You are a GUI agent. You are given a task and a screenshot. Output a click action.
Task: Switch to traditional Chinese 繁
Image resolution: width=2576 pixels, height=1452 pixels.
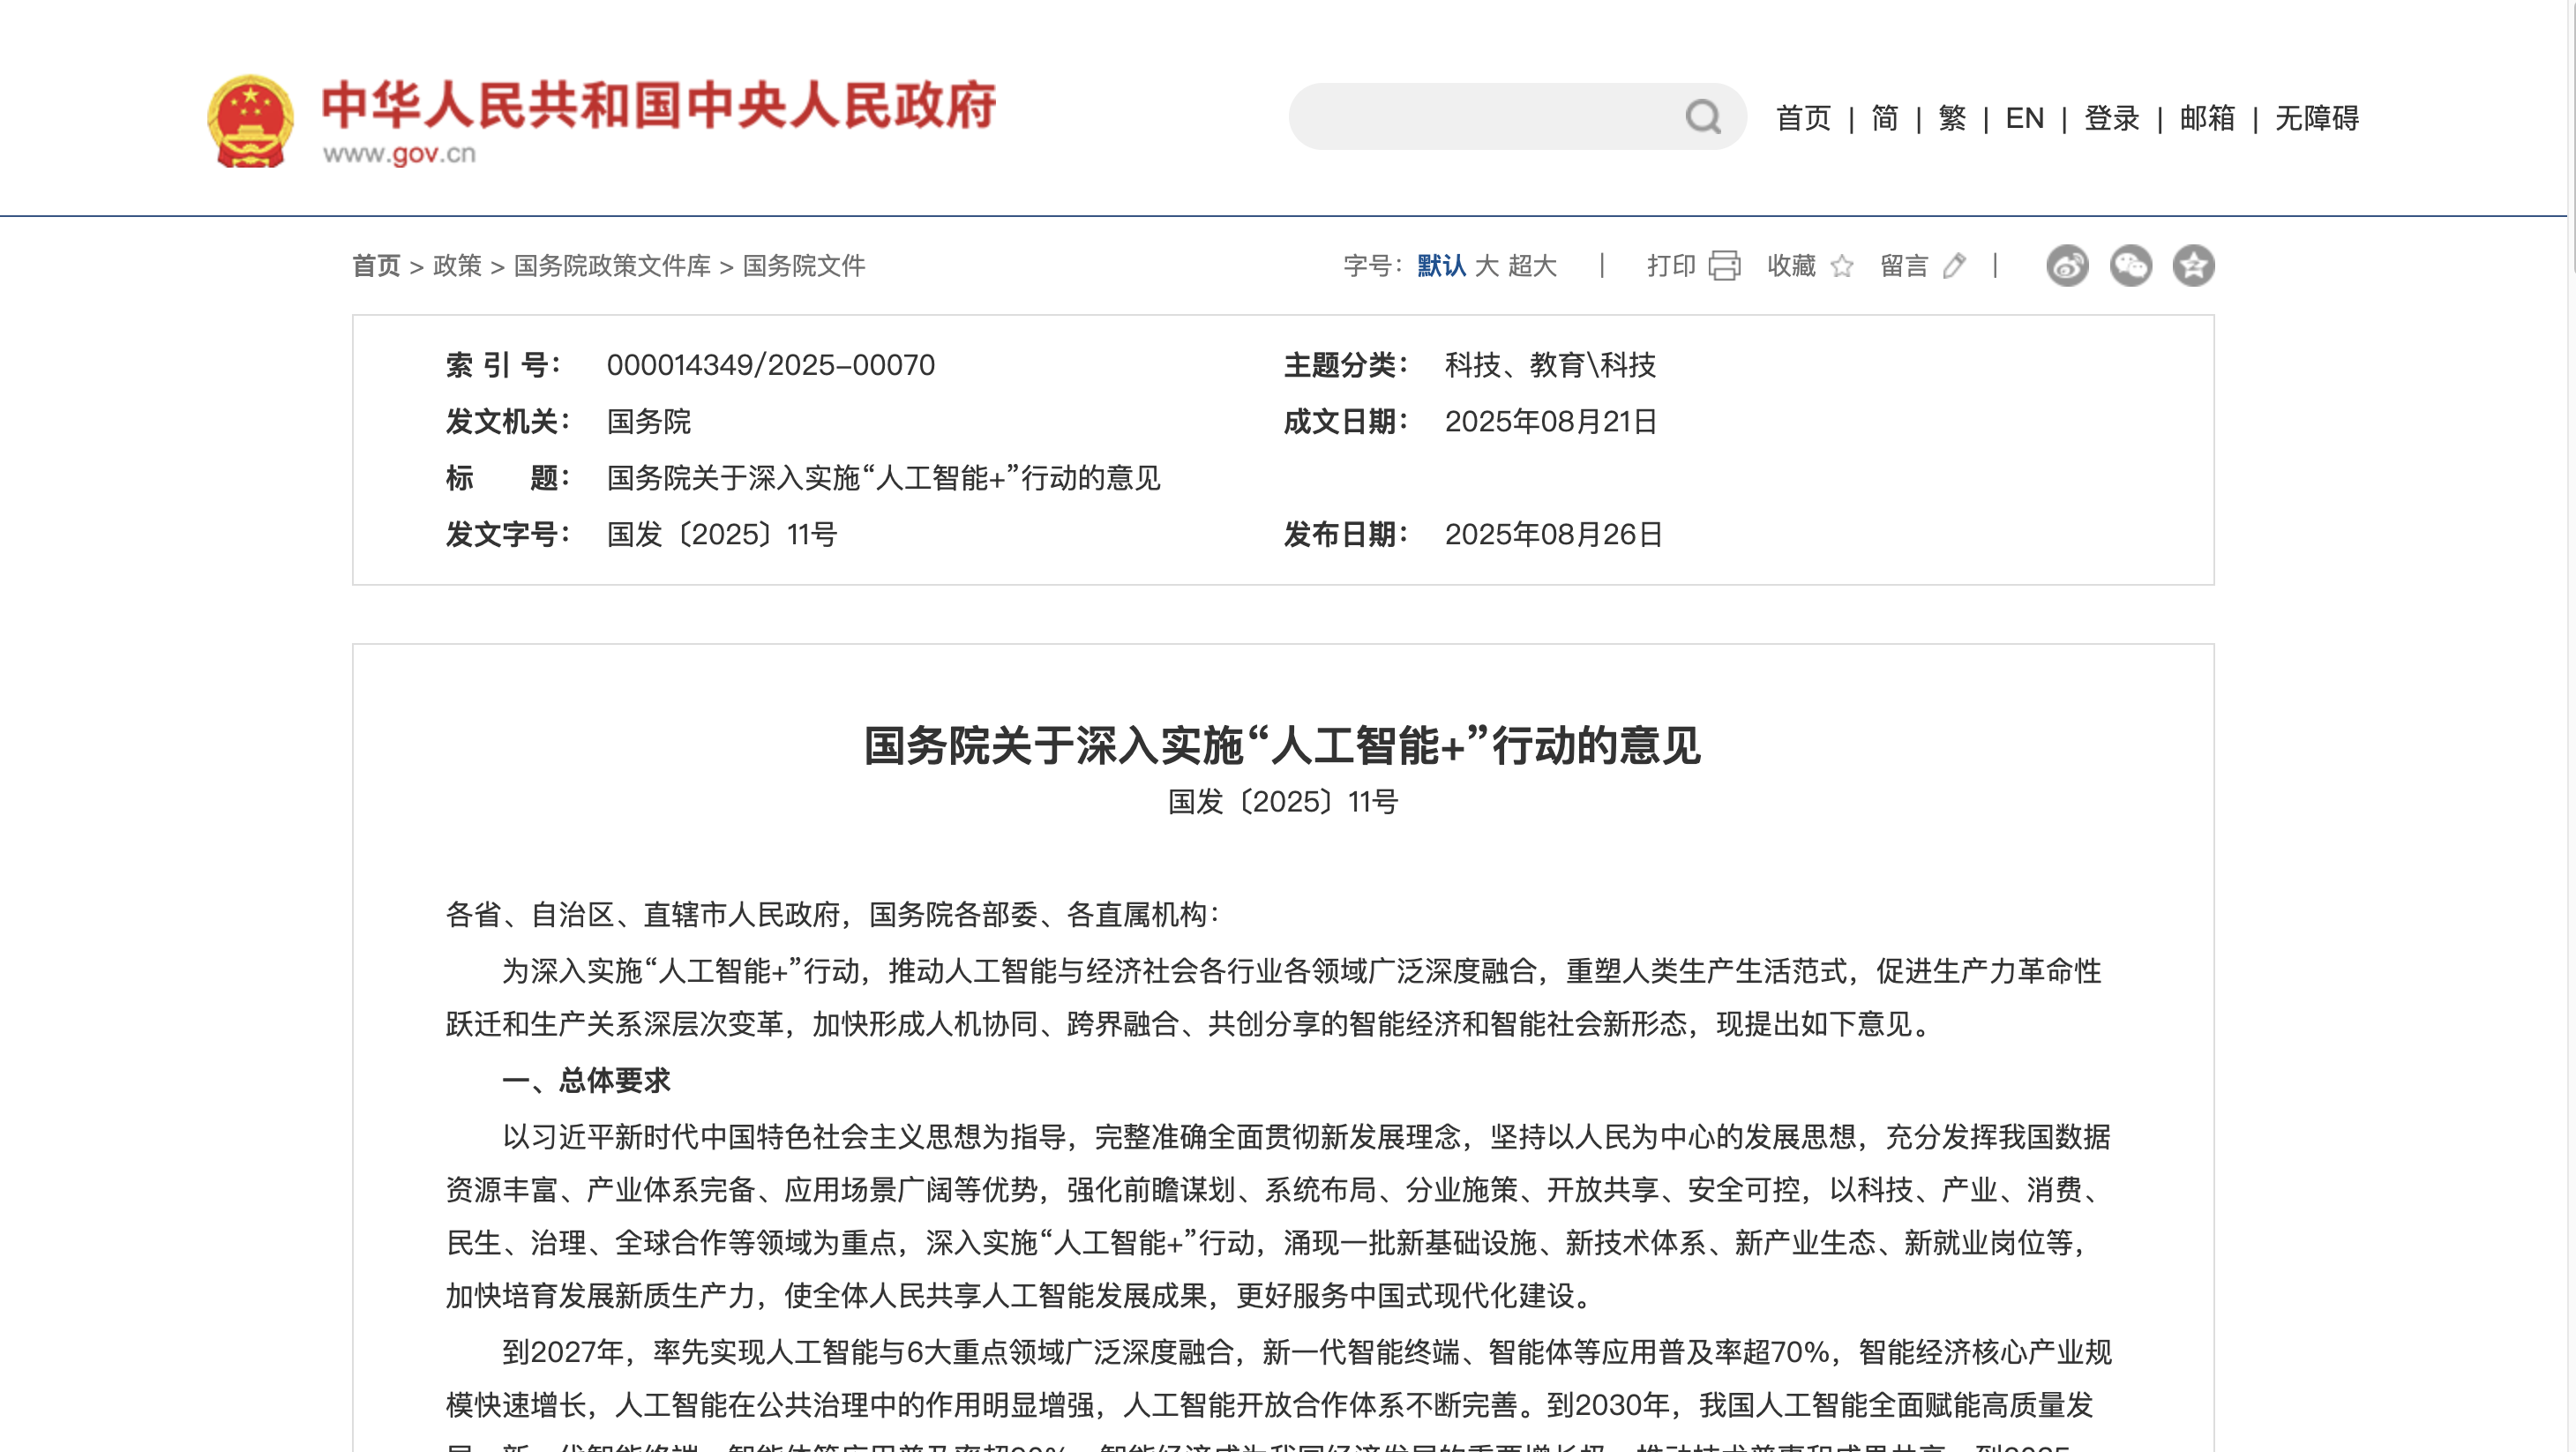pyautogui.click(x=1952, y=118)
